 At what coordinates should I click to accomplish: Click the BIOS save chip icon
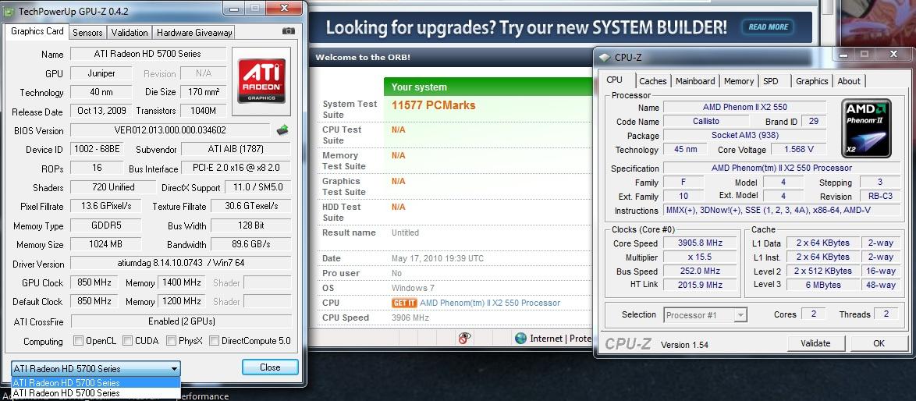tap(282, 130)
